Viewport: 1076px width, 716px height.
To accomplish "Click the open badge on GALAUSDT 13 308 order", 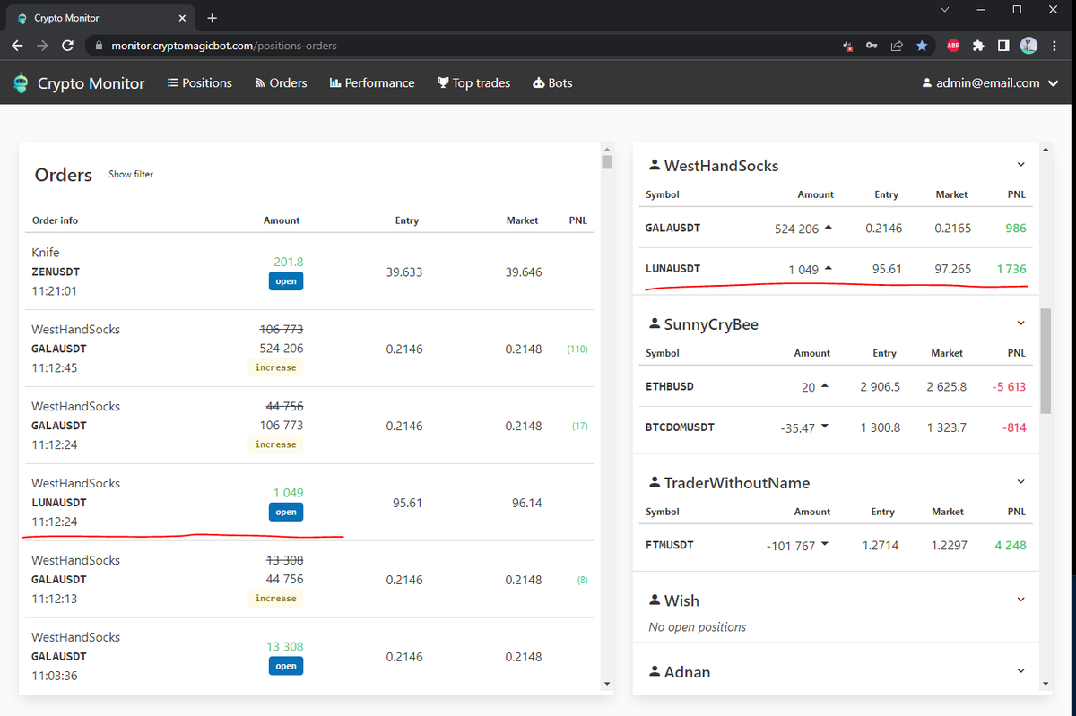I will [286, 666].
